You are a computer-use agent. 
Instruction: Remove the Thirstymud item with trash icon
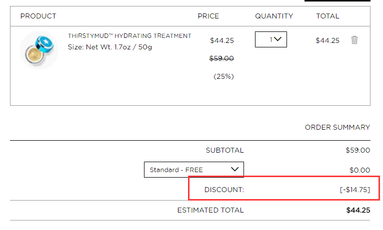[354, 40]
